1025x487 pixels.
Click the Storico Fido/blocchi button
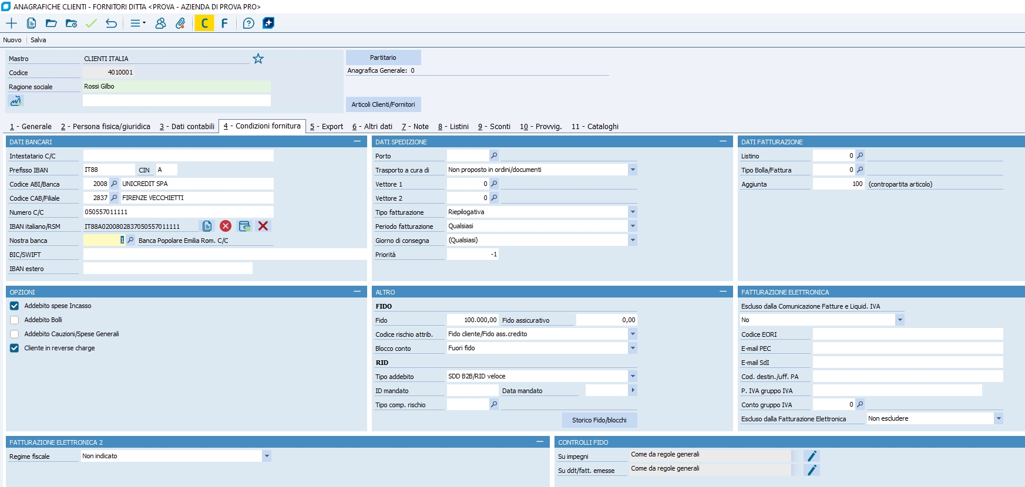point(599,420)
